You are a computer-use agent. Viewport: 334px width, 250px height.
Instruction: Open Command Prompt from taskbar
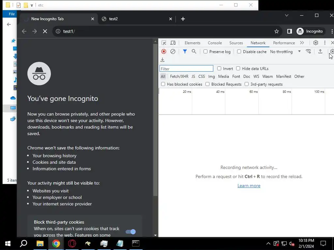pyautogui.click(x=136, y=243)
